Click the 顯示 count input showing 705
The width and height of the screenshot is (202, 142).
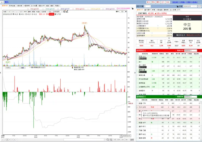tap(122, 11)
